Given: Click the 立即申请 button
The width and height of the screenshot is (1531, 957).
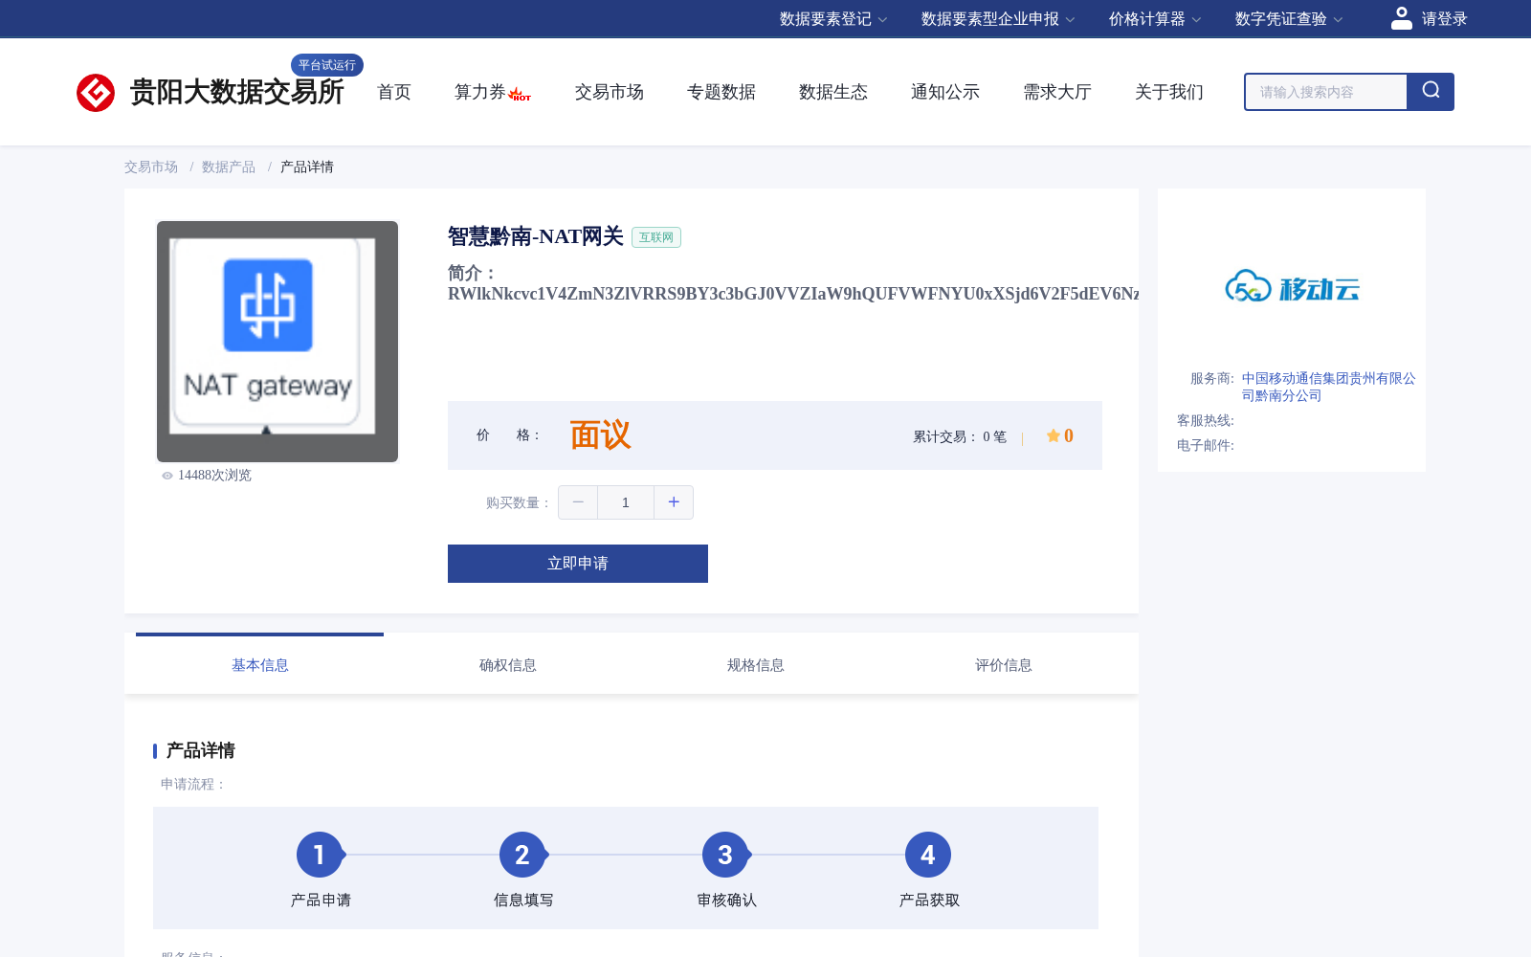Looking at the screenshot, I should (578, 564).
